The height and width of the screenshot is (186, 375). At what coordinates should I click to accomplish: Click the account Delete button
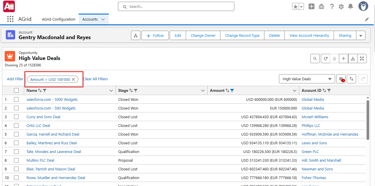tap(274, 36)
